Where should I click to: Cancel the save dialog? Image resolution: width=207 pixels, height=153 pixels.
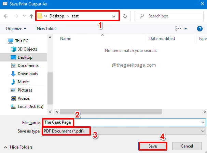point(187,146)
